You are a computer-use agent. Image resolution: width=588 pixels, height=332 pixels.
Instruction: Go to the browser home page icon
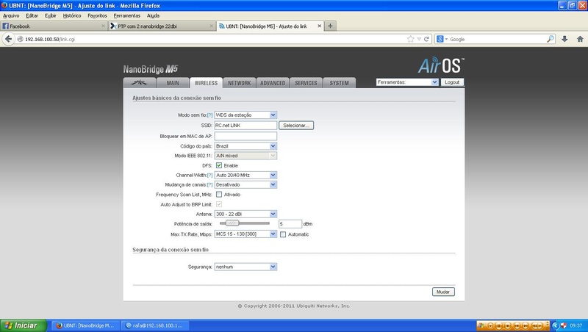(x=580, y=39)
